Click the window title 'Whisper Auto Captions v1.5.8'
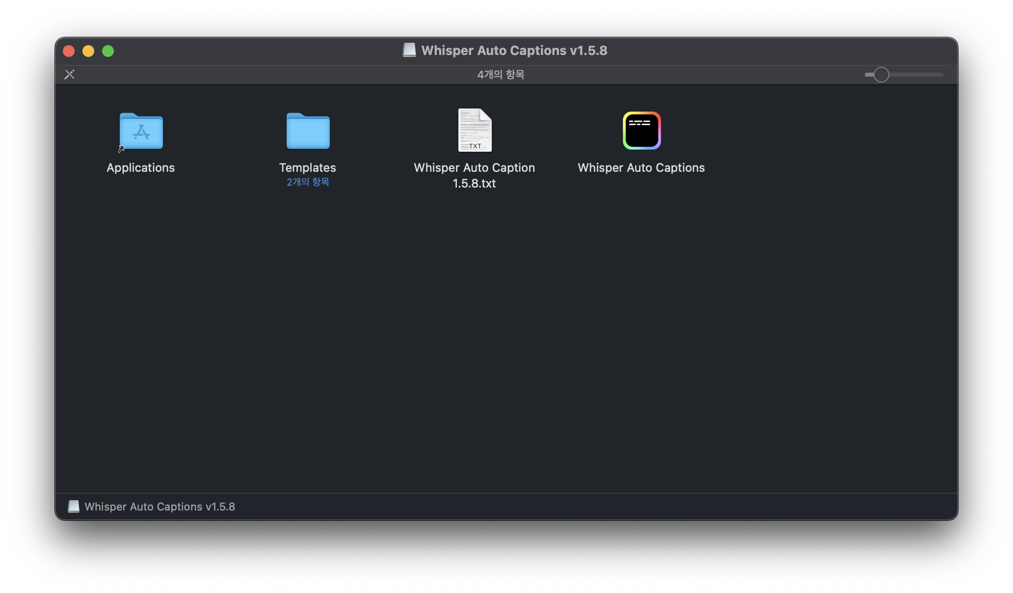Viewport: 1013px width, 593px height. (514, 51)
